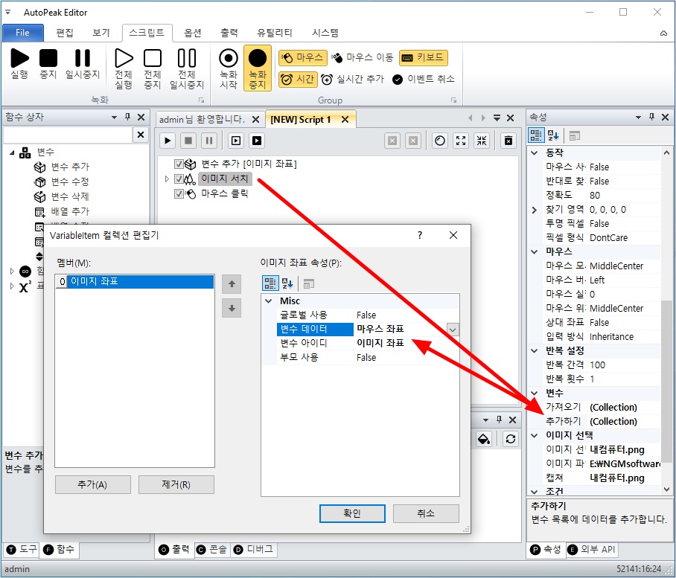Clear the 함수 상자 search box

point(141,135)
